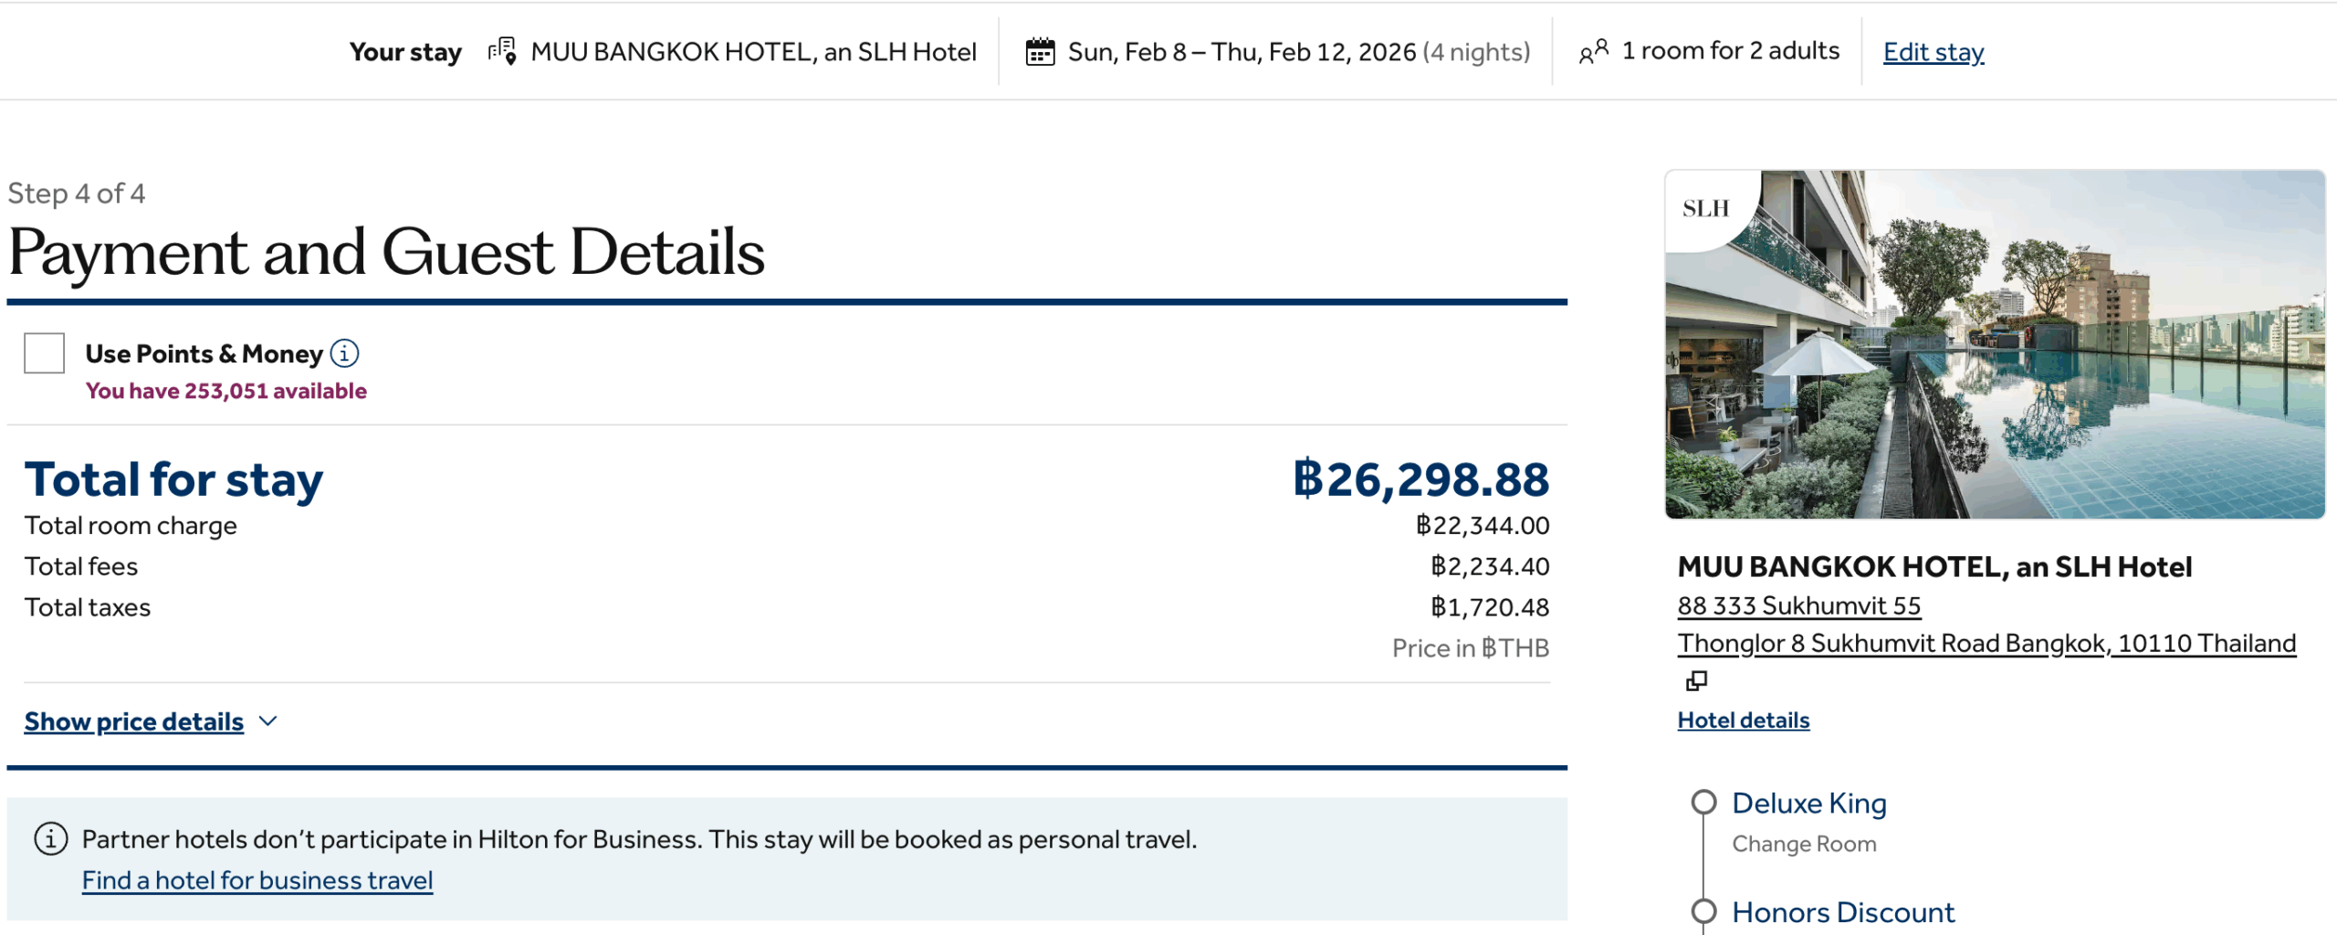Click the Honors Discount step circle

[x=1703, y=911]
